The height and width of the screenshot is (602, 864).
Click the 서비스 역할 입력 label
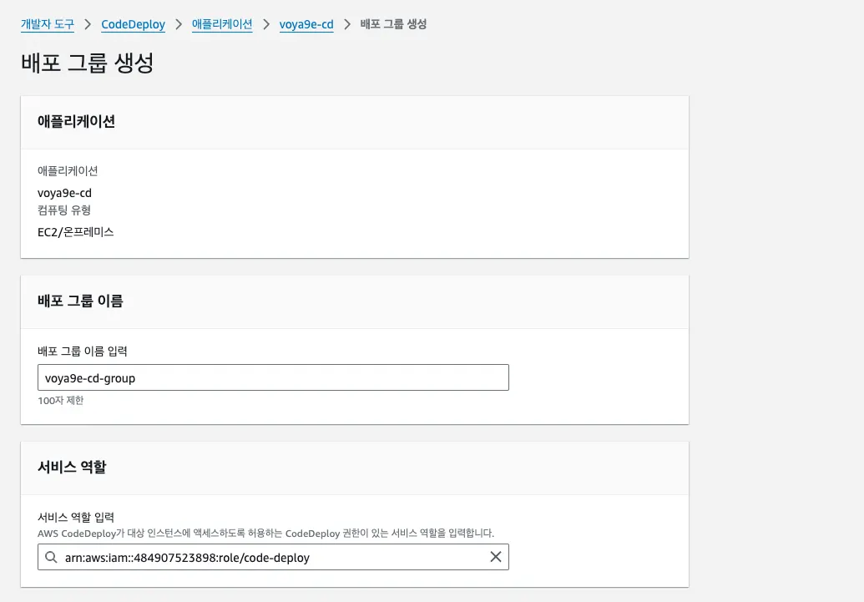pos(76,517)
